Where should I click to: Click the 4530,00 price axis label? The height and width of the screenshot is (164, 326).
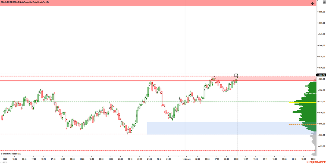tap(321, 68)
